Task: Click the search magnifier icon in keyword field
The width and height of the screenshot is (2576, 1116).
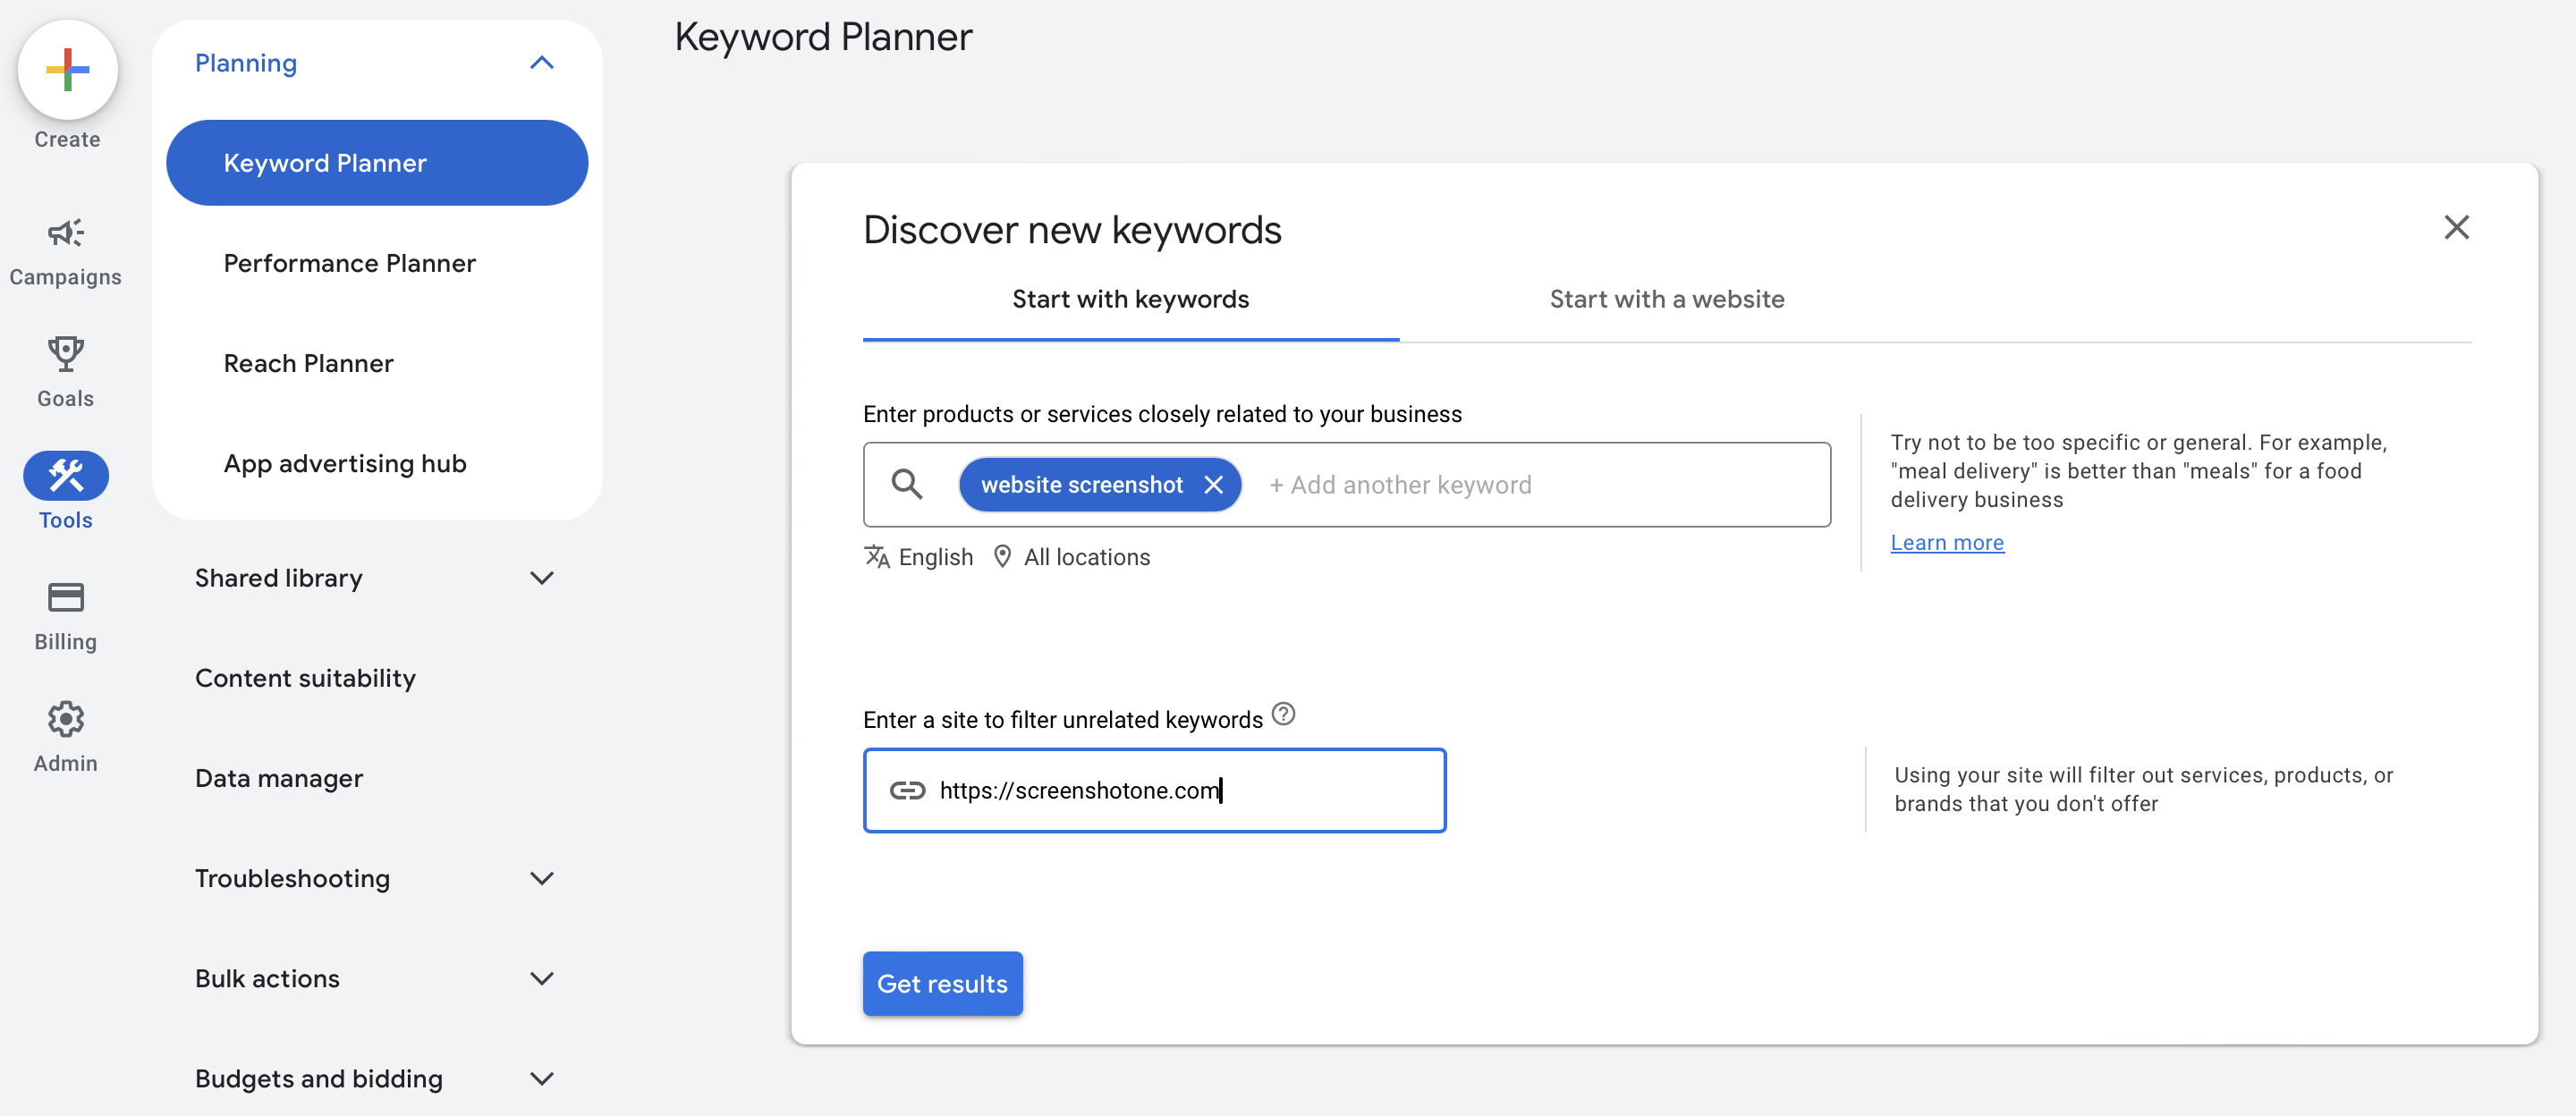Action: tap(909, 483)
